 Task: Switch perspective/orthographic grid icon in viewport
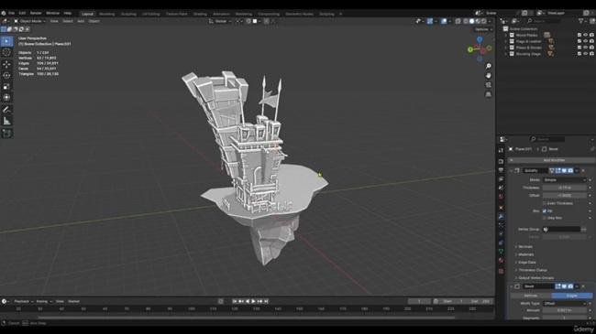489,94
